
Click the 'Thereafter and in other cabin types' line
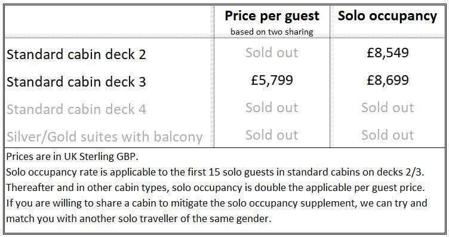tap(216, 187)
